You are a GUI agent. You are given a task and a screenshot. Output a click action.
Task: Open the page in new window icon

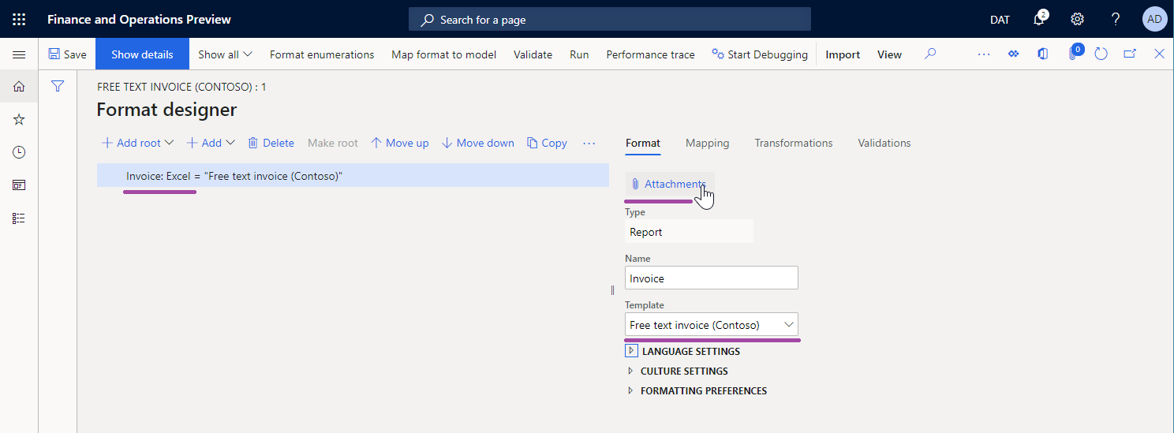pyautogui.click(x=1130, y=54)
